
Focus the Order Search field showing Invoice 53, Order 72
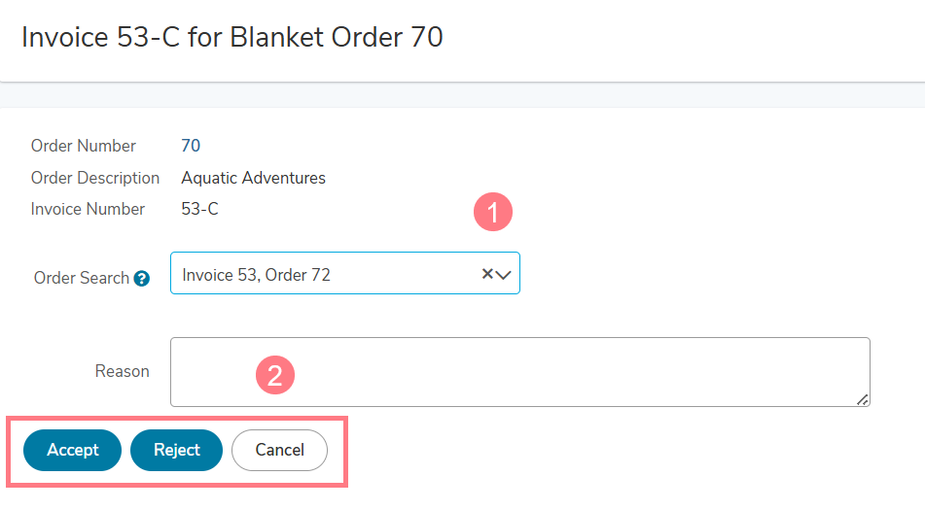345,273
